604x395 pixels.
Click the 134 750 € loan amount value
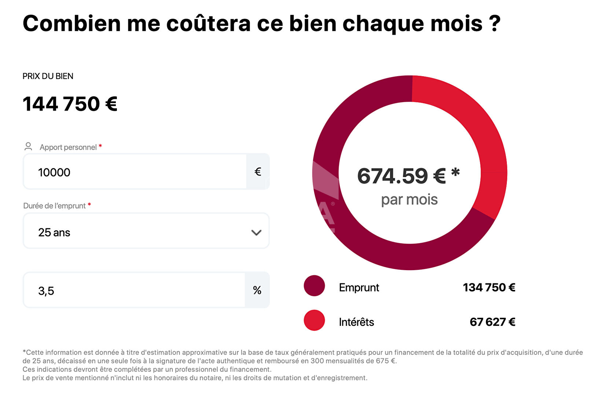click(489, 288)
